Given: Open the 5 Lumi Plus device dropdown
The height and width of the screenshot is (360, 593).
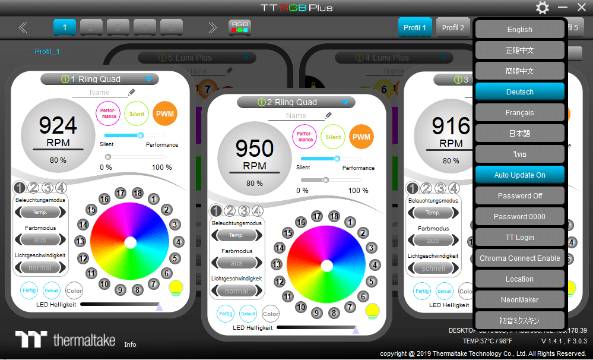Looking at the screenshot, I should 246,58.
